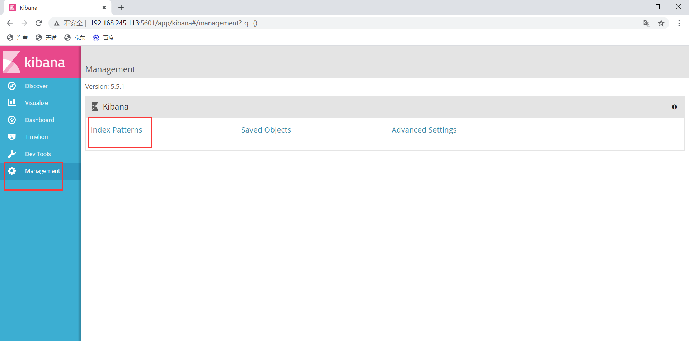The image size is (689, 341).
Task: Close the Kibana browser tab
Action: tap(104, 8)
